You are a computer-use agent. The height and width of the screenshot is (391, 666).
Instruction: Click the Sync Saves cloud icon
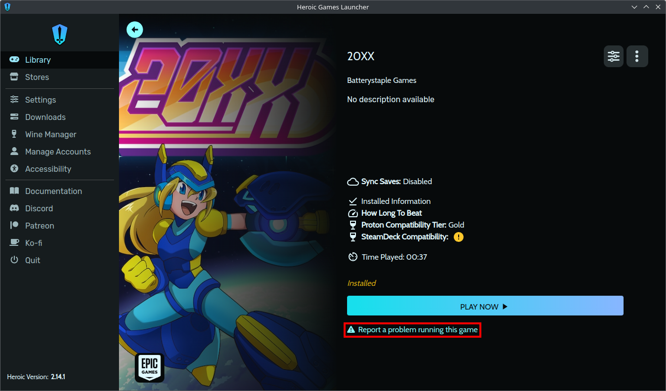(353, 182)
